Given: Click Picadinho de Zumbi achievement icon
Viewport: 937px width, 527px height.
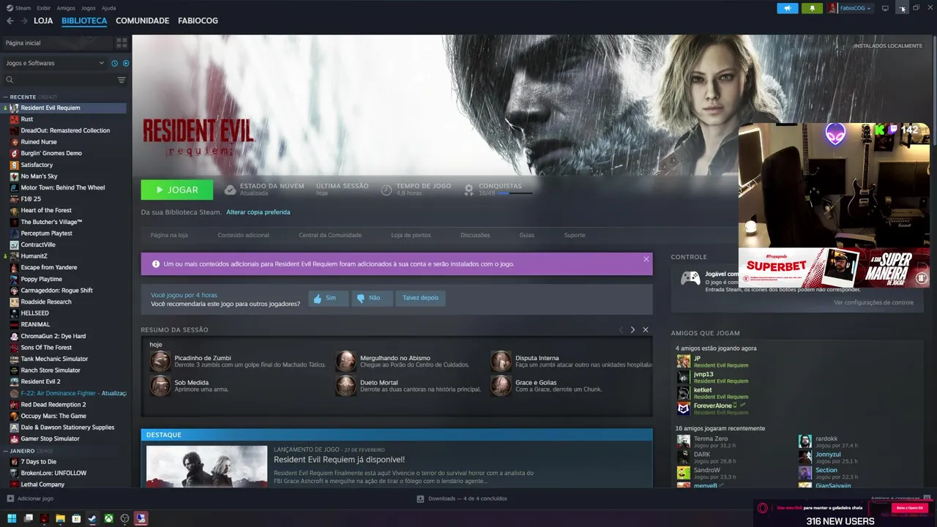Looking at the screenshot, I should [160, 361].
